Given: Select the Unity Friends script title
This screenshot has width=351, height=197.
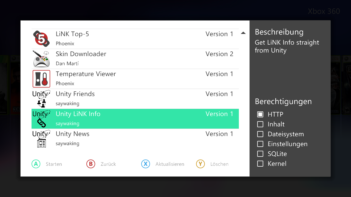Looking at the screenshot, I should pyautogui.click(x=75, y=94).
